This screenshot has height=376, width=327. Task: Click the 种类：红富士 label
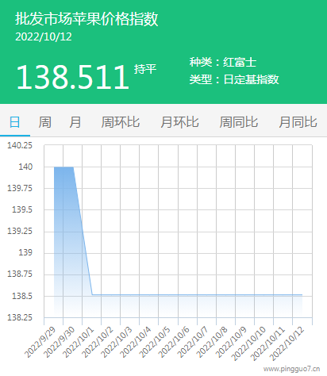click(x=223, y=62)
